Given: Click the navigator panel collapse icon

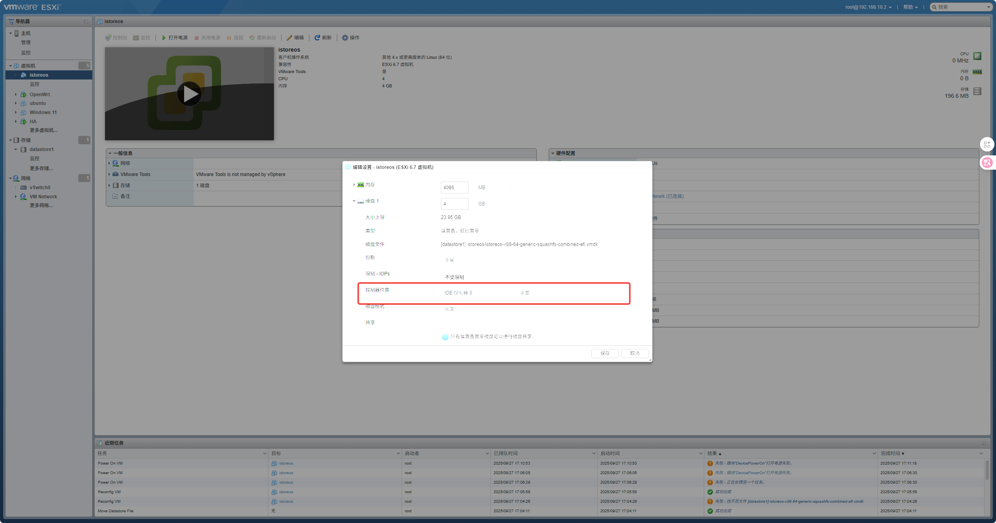Looking at the screenshot, I should tap(86, 21).
